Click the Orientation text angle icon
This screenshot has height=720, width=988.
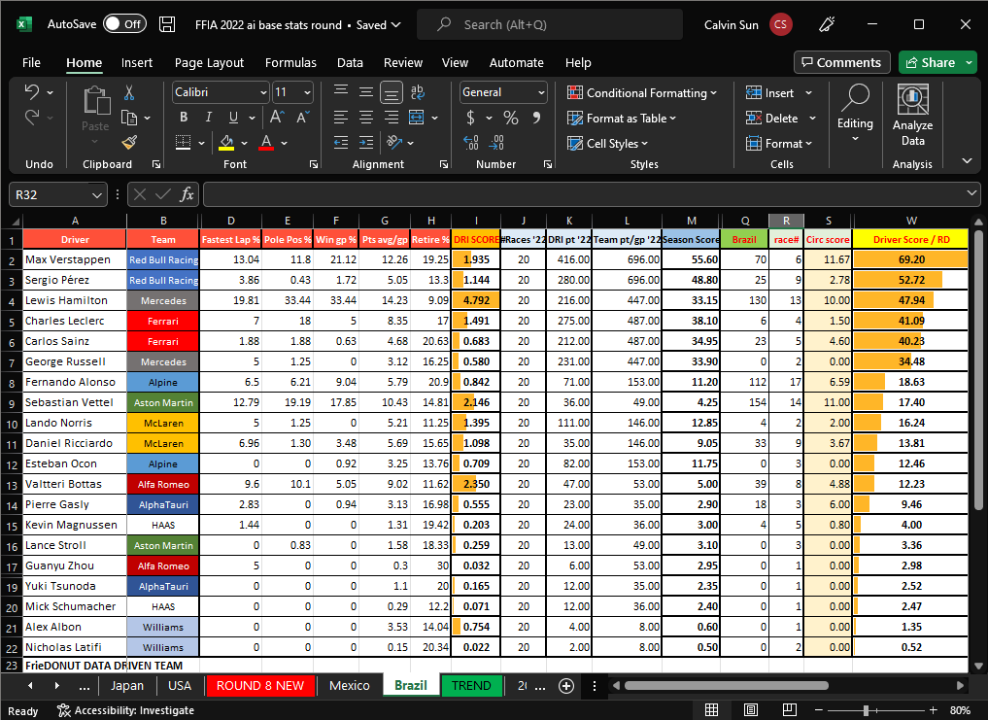(394, 143)
